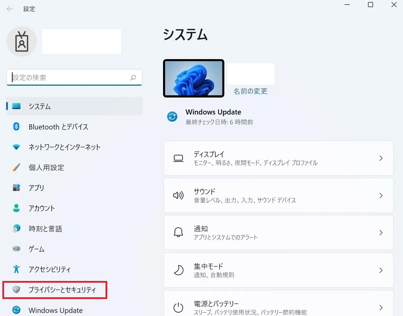The width and height of the screenshot is (403, 316).
Task: Click the account avatar image
Action: [21, 41]
